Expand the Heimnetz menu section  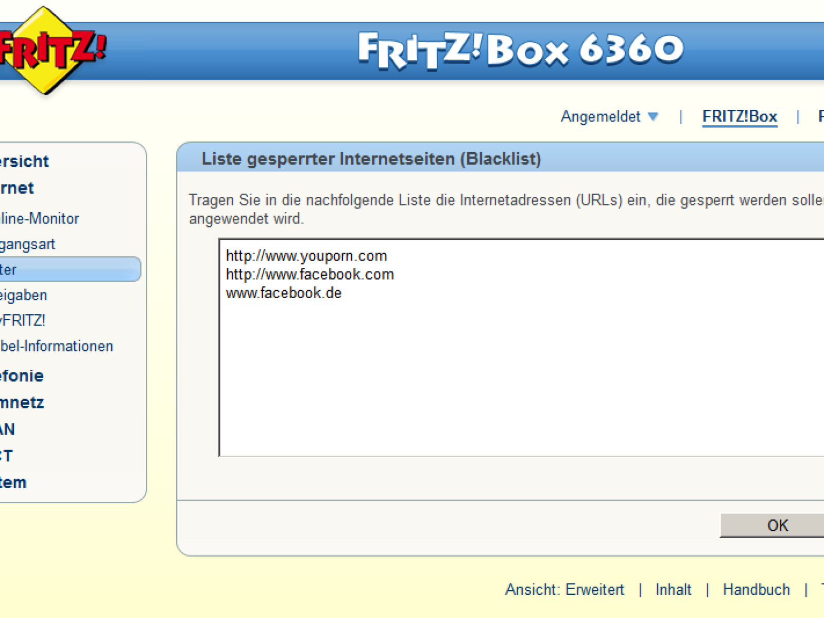(22, 402)
